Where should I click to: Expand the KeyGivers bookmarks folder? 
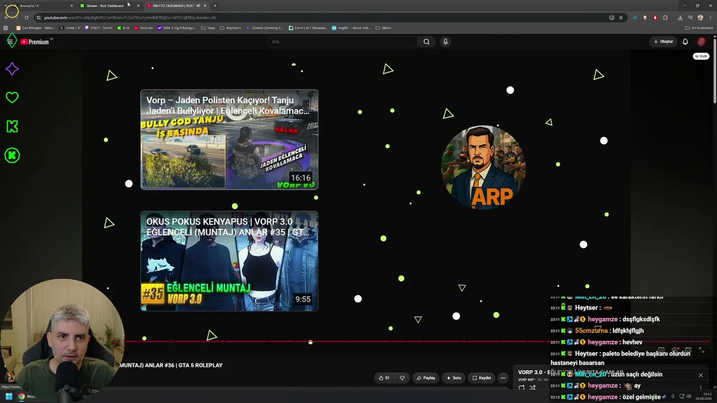click(x=230, y=27)
